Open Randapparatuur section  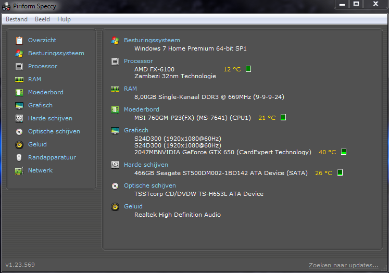click(52, 157)
